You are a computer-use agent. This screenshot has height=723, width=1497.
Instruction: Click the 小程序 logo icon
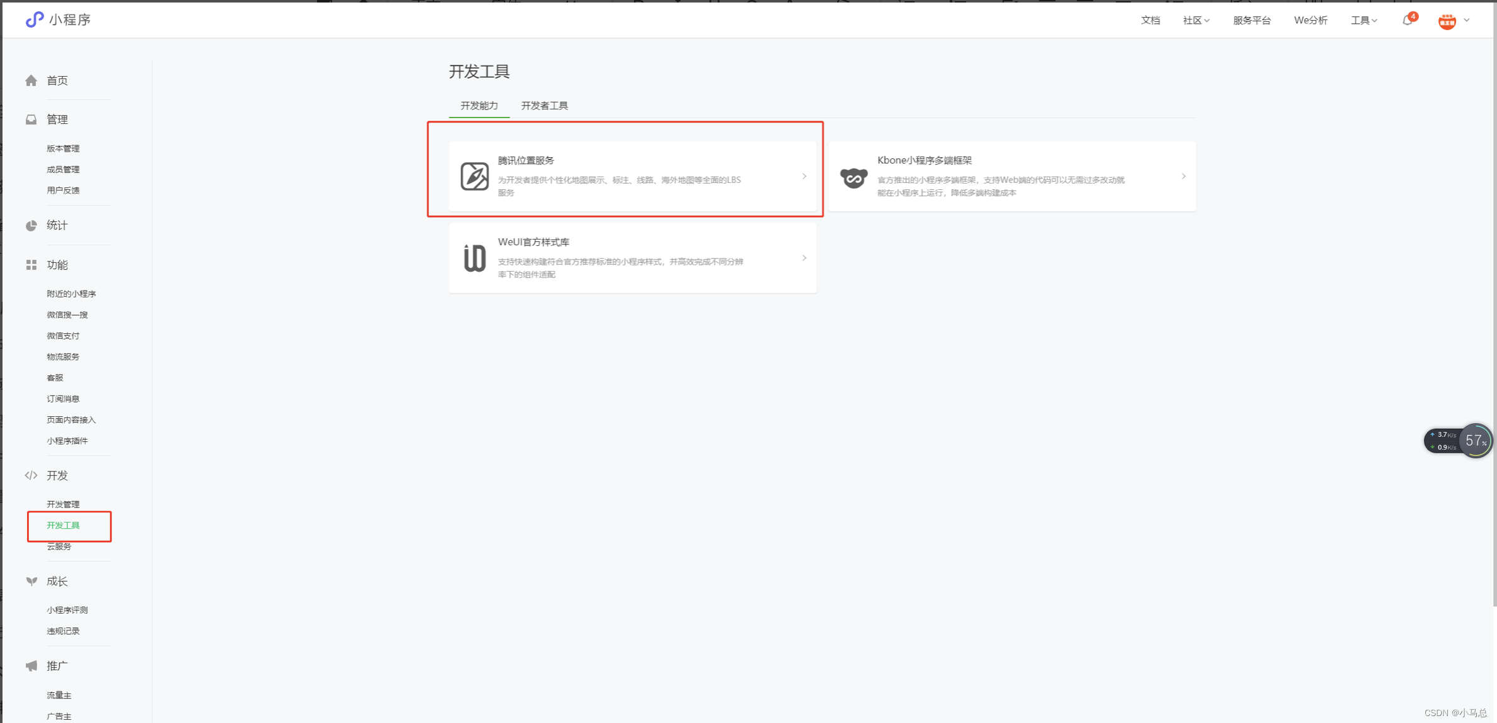(x=34, y=19)
